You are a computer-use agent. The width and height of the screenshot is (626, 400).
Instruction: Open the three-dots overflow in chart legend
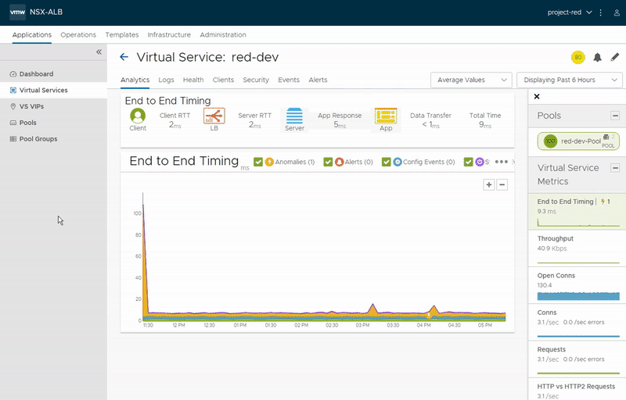coord(501,162)
